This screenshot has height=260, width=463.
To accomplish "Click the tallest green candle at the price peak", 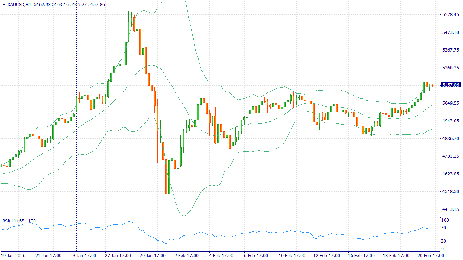I will coord(129,31).
